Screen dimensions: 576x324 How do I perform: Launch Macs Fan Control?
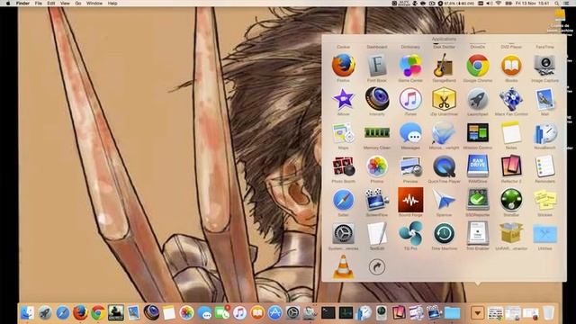click(511, 99)
